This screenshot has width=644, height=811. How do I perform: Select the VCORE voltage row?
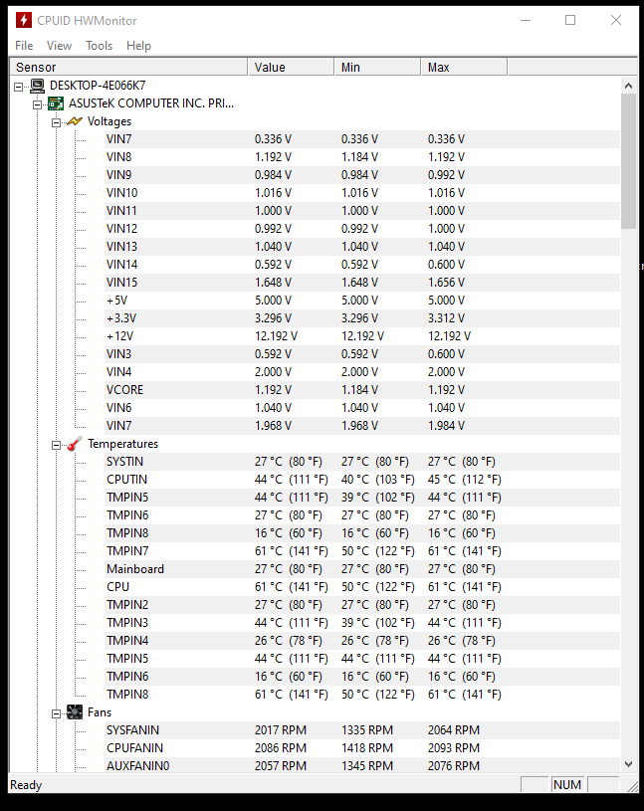361,390
